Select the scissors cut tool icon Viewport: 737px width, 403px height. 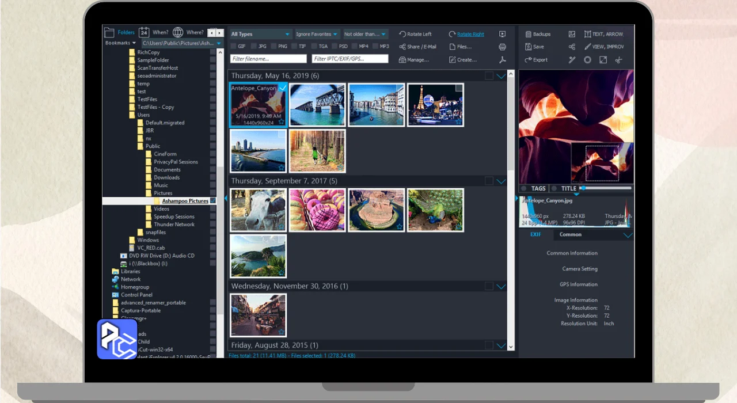[619, 60]
